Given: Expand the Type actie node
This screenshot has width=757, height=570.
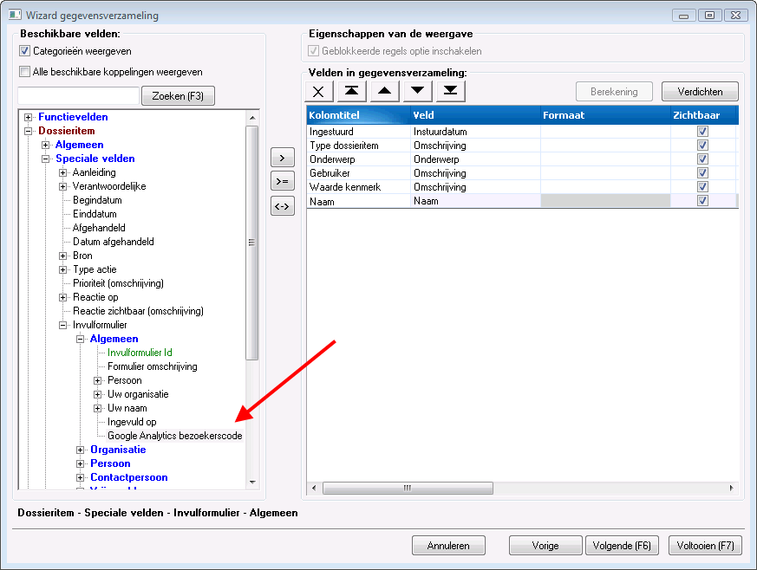Looking at the screenshot, I should click(x=62, y=270).
